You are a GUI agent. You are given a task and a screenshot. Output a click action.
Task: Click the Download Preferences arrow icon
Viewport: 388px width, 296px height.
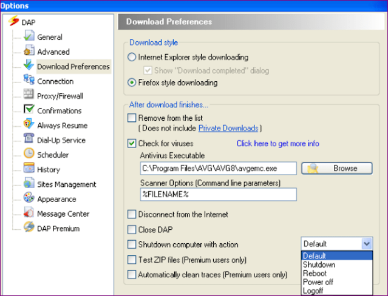click(x=29, y=65)
